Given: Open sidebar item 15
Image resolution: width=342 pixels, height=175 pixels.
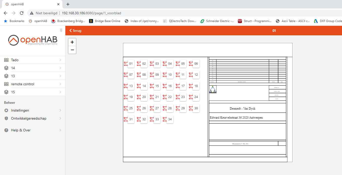Looking at the screenshot, I should (33, 92).
